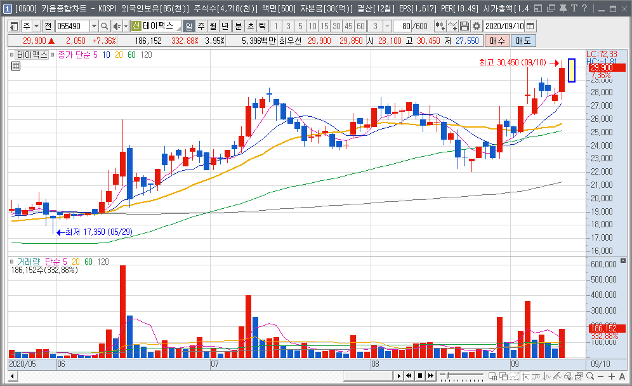Click the 매도 sell button
The height and width of the screenshot is (386, 632).
pyautogui.click(x=523, y=41)
